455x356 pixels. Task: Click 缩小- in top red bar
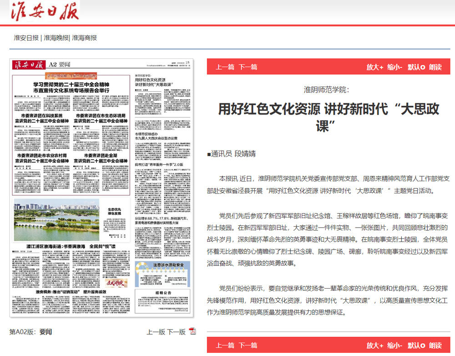click(x=394, y=67)
